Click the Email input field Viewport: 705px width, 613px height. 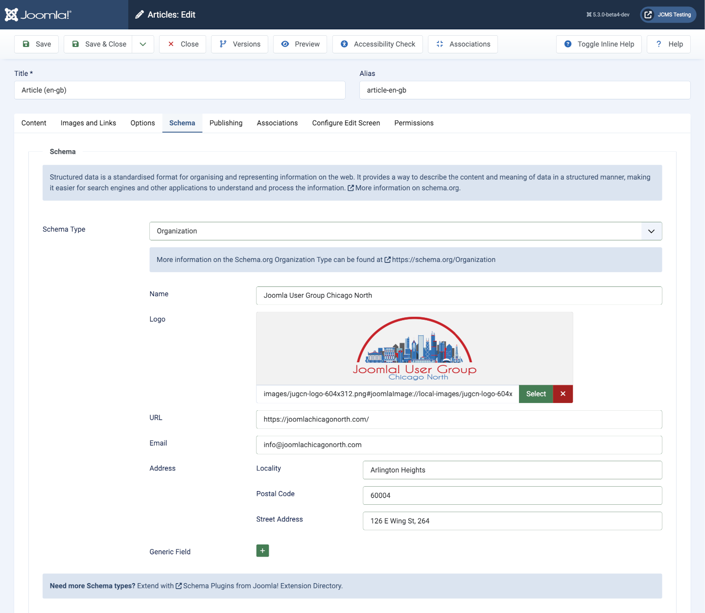click(x=459, y=445)
